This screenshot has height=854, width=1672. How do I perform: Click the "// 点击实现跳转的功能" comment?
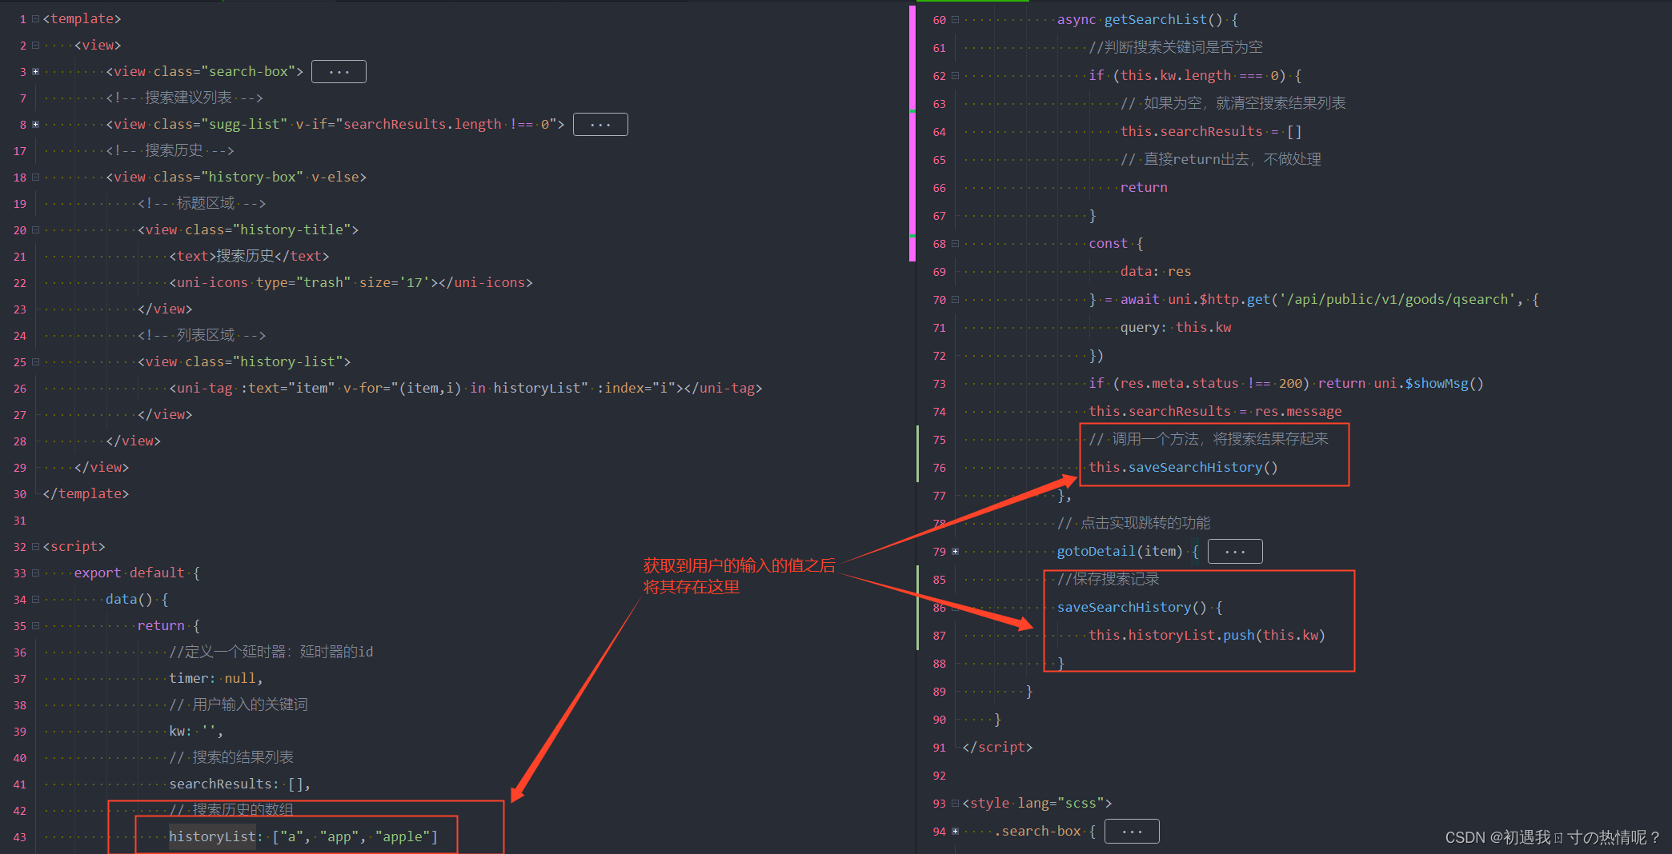pyautogui.click(x=1133, y=523)
